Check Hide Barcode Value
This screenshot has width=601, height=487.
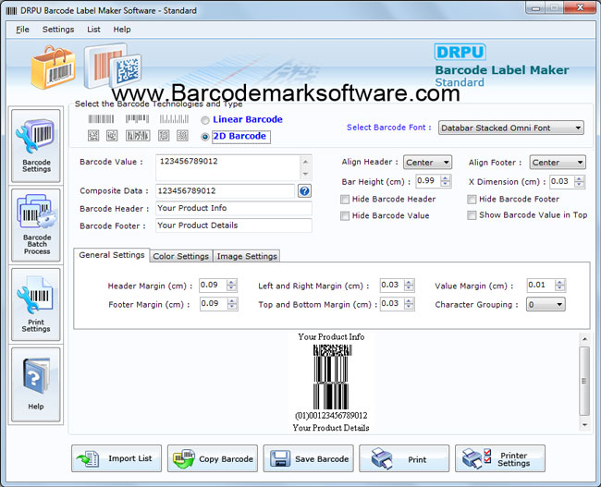click(x=345, y=215)
